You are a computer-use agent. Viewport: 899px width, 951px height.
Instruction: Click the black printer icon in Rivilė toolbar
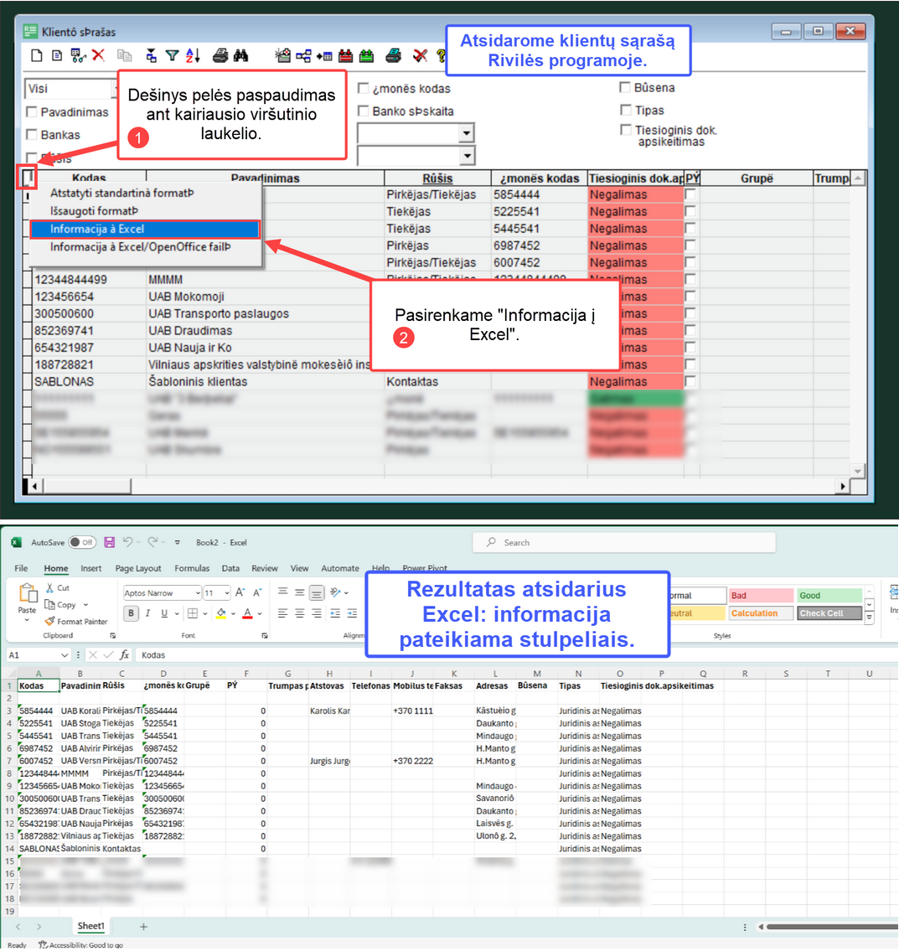pos(220,56)
